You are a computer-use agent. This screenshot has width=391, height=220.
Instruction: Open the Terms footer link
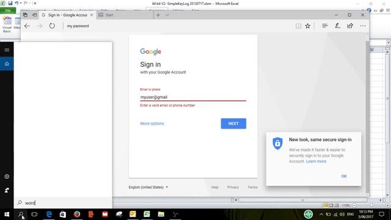pyautogui.click(x=252, y=187)
